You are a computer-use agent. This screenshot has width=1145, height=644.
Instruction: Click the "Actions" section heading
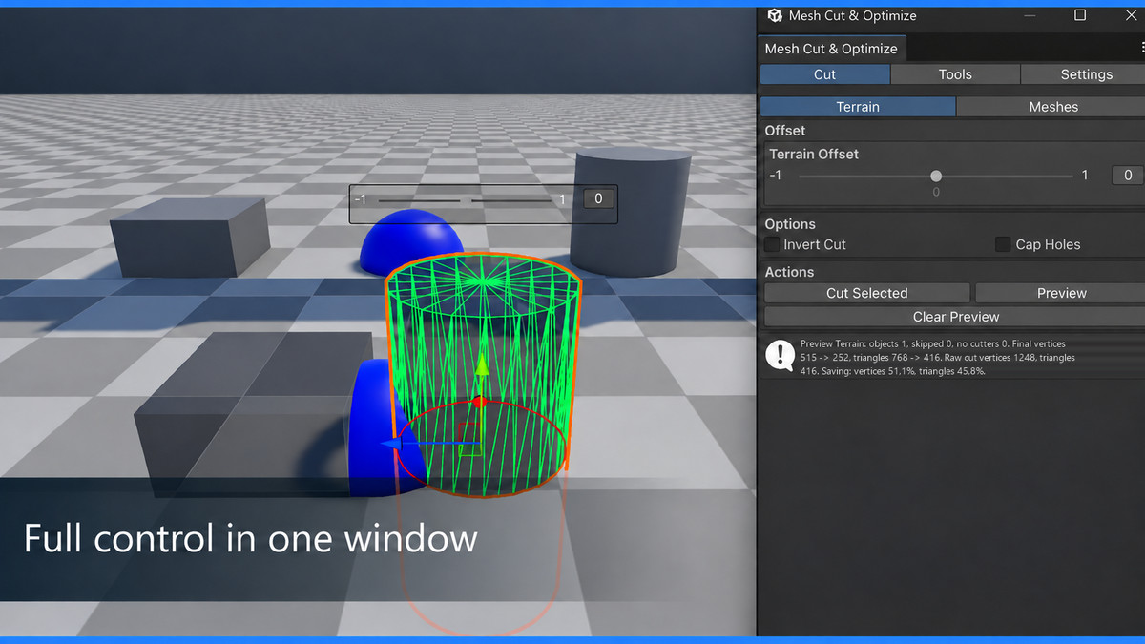[789, 272]
